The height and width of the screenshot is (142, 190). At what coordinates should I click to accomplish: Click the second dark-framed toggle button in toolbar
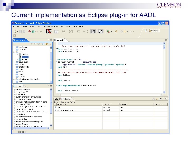point(101,31)
